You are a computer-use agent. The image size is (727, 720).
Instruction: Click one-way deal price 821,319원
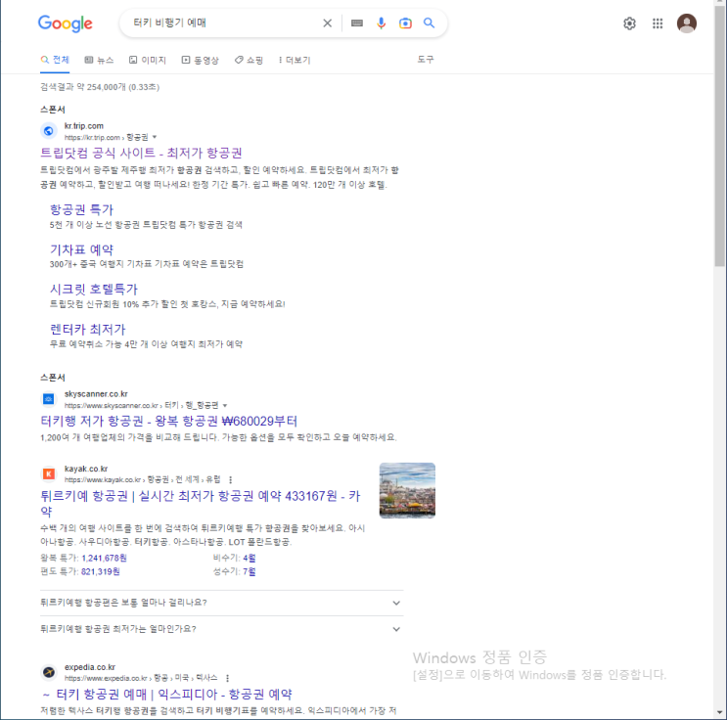(100, 571)
